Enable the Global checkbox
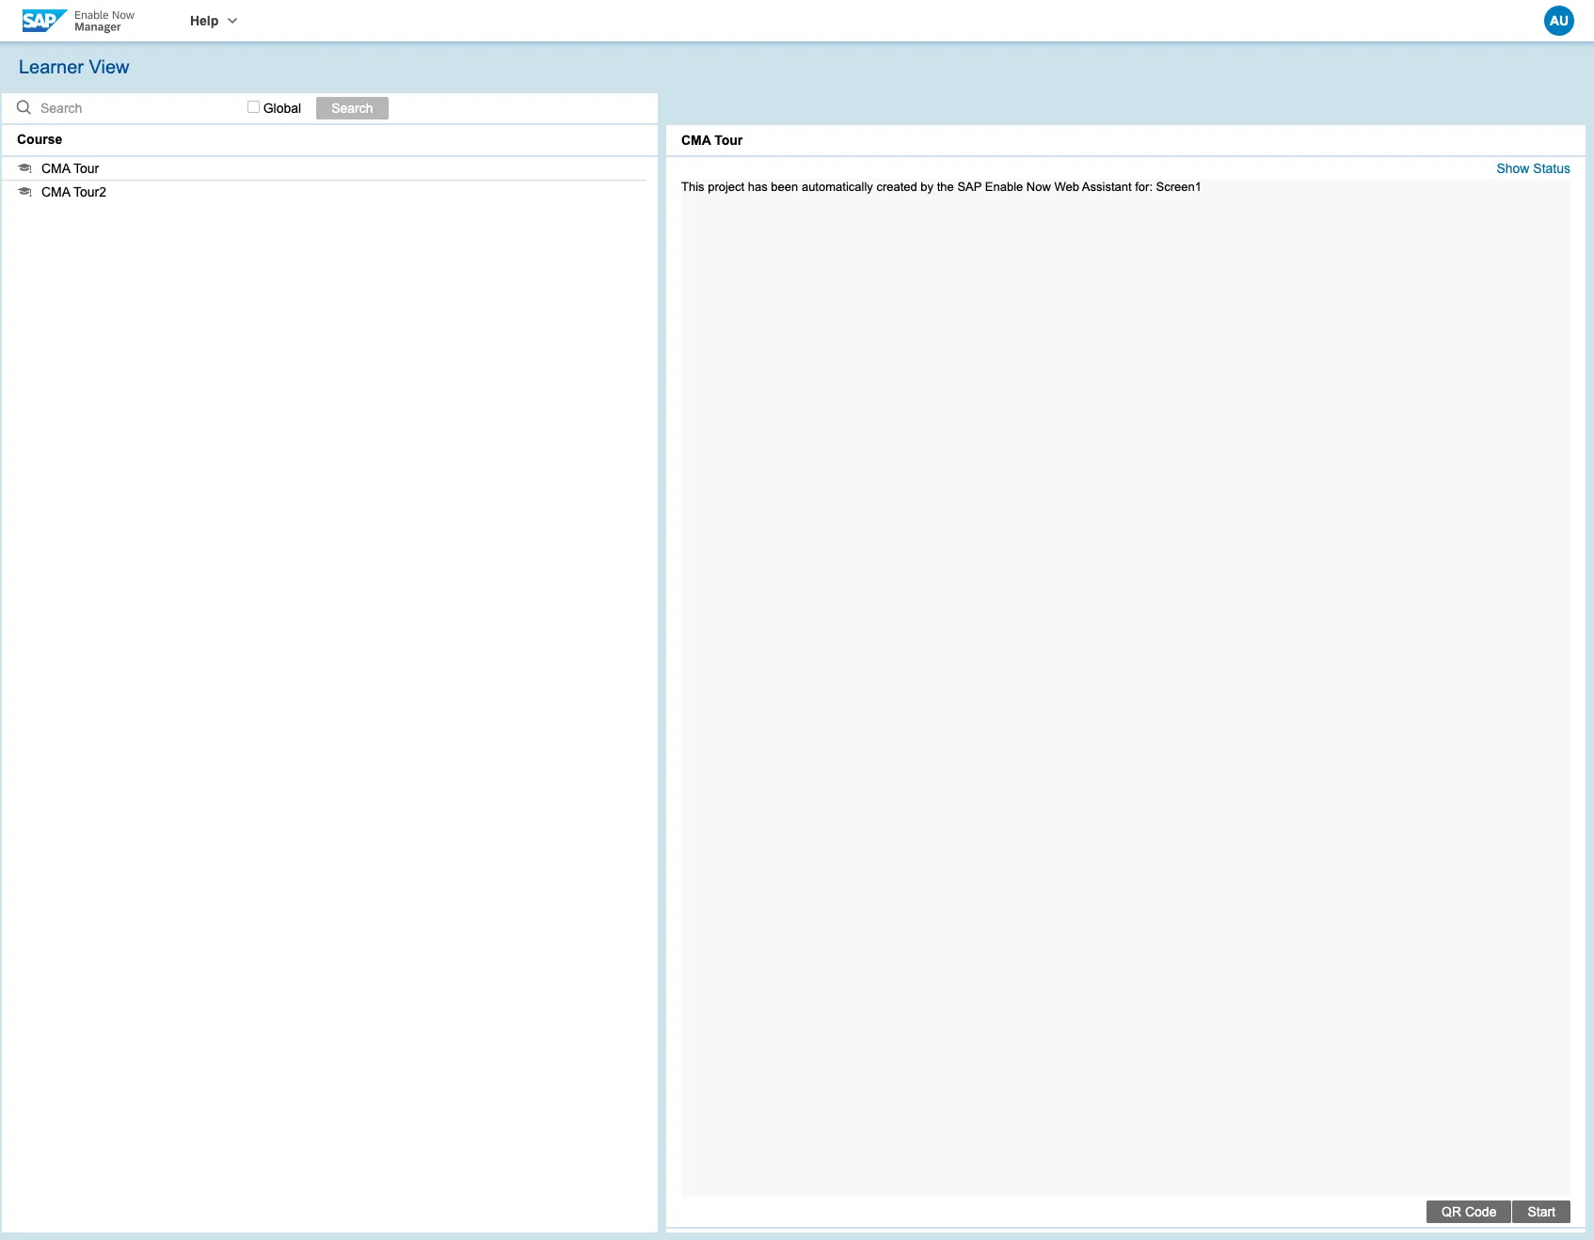The width and height of the screenshot is (1594, 1240). 253,107
